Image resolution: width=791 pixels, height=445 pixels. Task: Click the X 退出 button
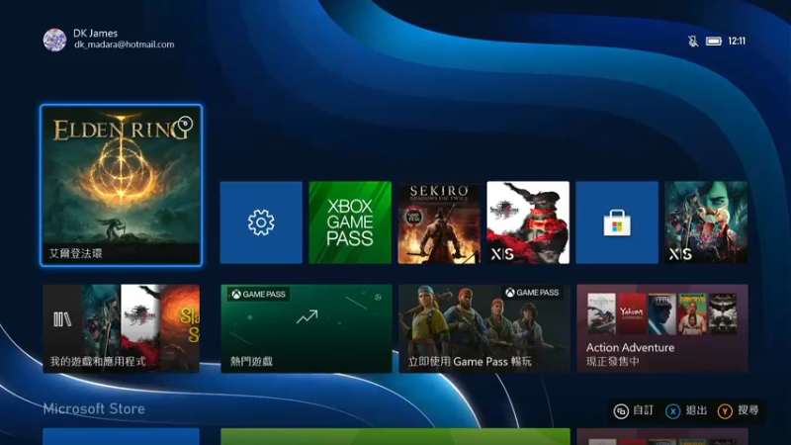[686, 410]
